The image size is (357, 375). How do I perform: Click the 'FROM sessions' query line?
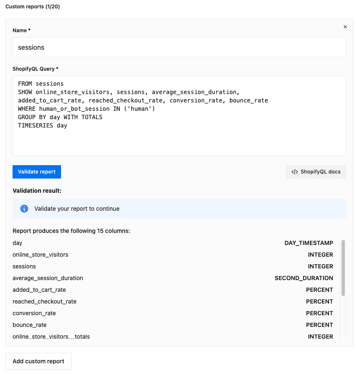tap(41, 84)
